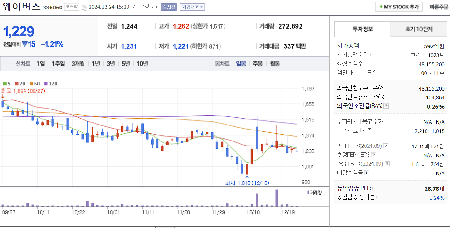Switch to the 투자정보 tab
The image size is (450, 228).
tap(363, 29)
